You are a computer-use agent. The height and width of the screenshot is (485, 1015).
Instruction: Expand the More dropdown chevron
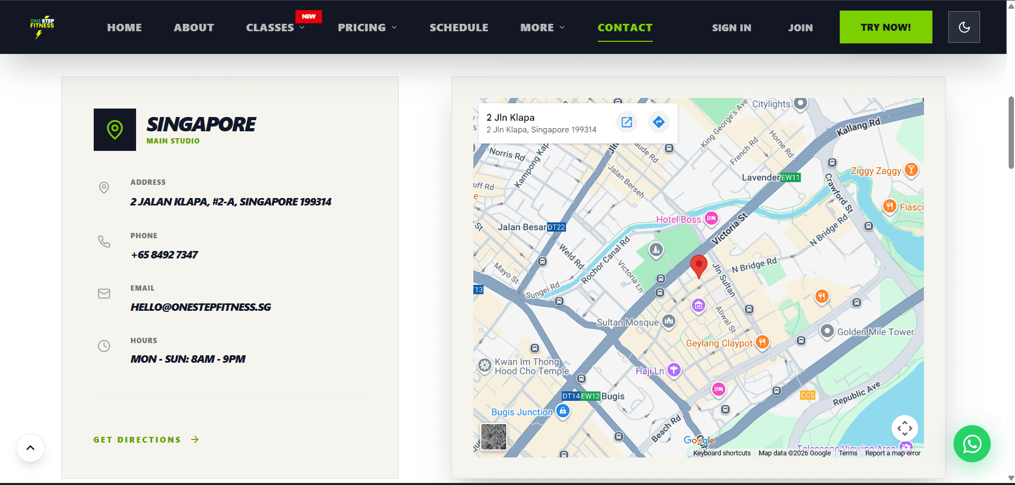(562, 28)
